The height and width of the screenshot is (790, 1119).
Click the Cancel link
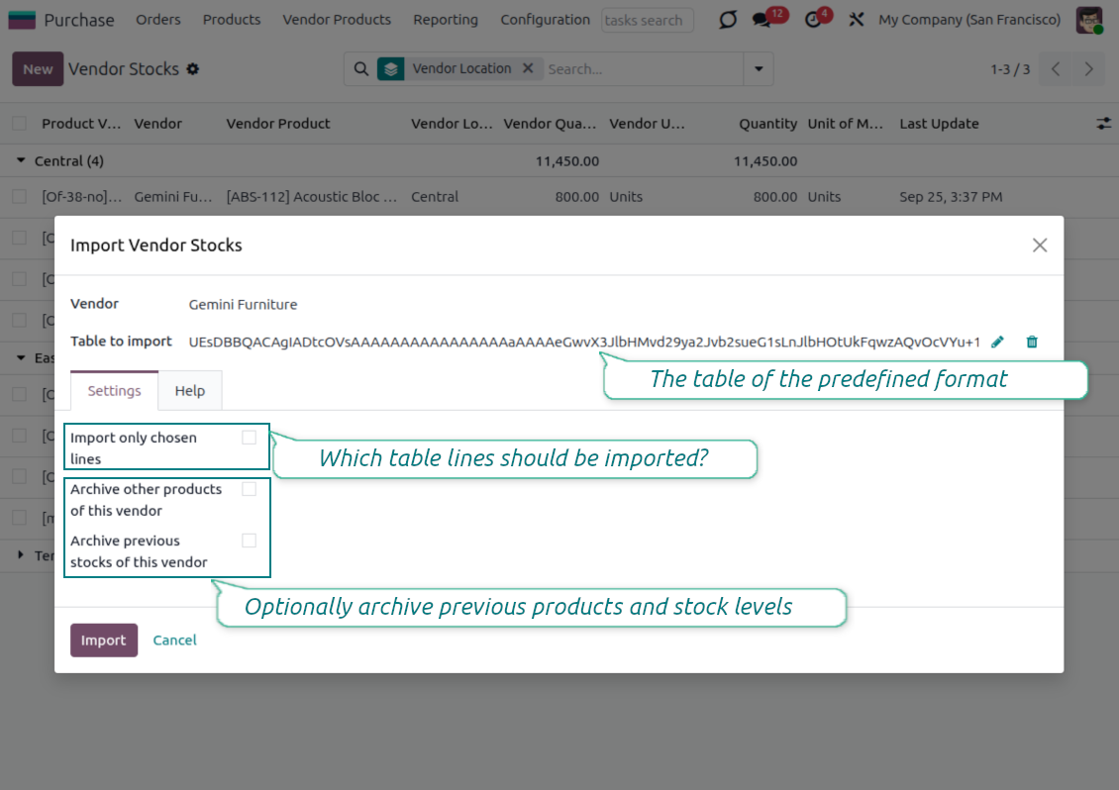pyautogui.click(x=174, y=641)
